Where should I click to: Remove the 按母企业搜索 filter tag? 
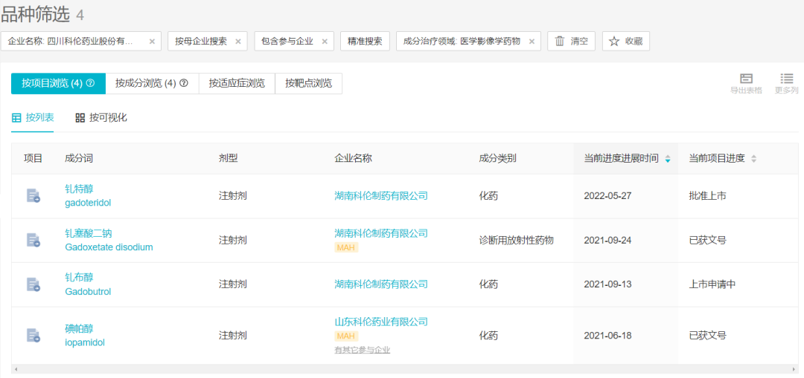(x=238, y=42)
